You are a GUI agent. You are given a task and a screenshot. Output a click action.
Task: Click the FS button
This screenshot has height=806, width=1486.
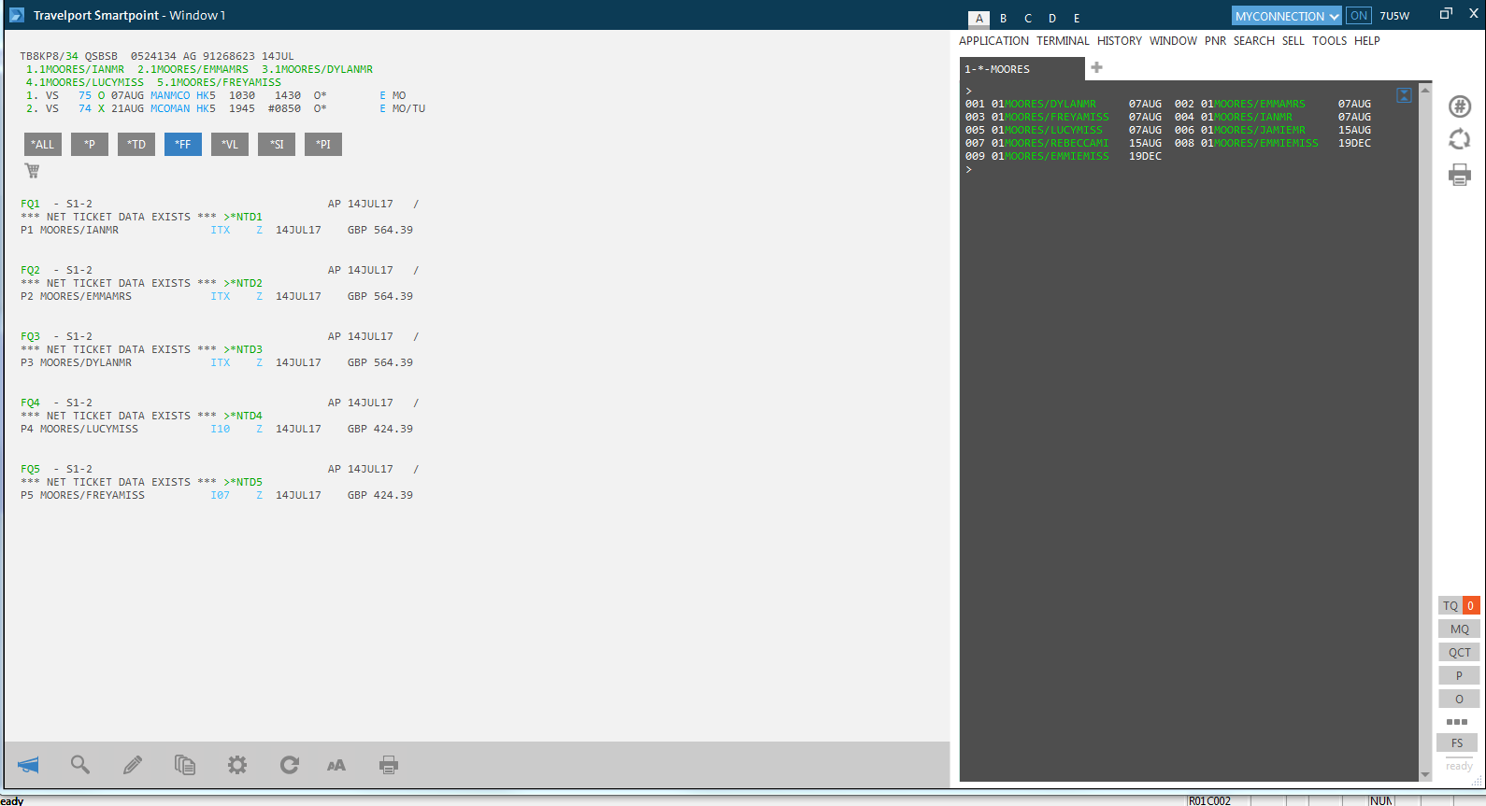(1457, 743)
